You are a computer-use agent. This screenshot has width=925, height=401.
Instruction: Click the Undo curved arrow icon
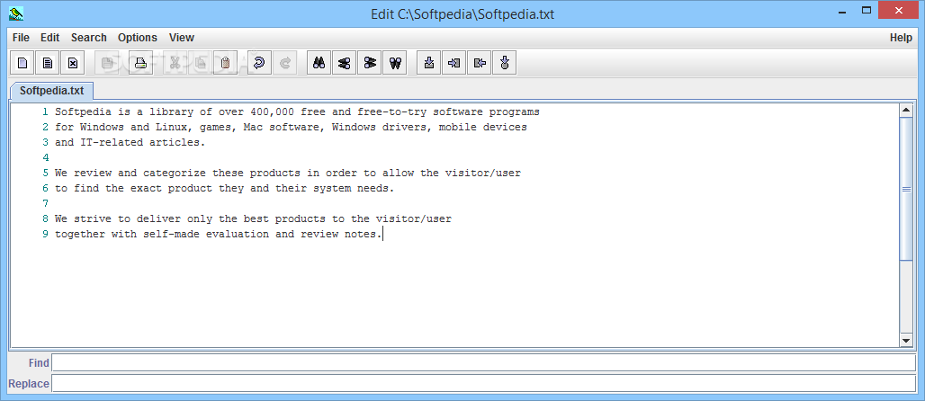[259, 63]
